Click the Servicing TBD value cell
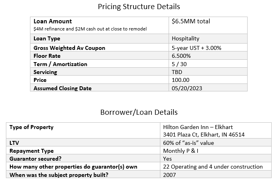Image resolution: width=278 pixels, height=186 pixels. pos(177,72)
